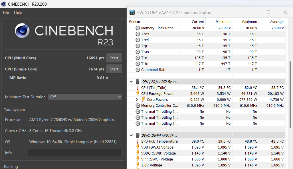Click the 58.7 °C average CPU temperature
Screen dimensions: 293x169
coord(277,88)
